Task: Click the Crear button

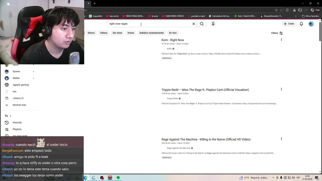Action: pyautogui.click(x=289, y=24)
